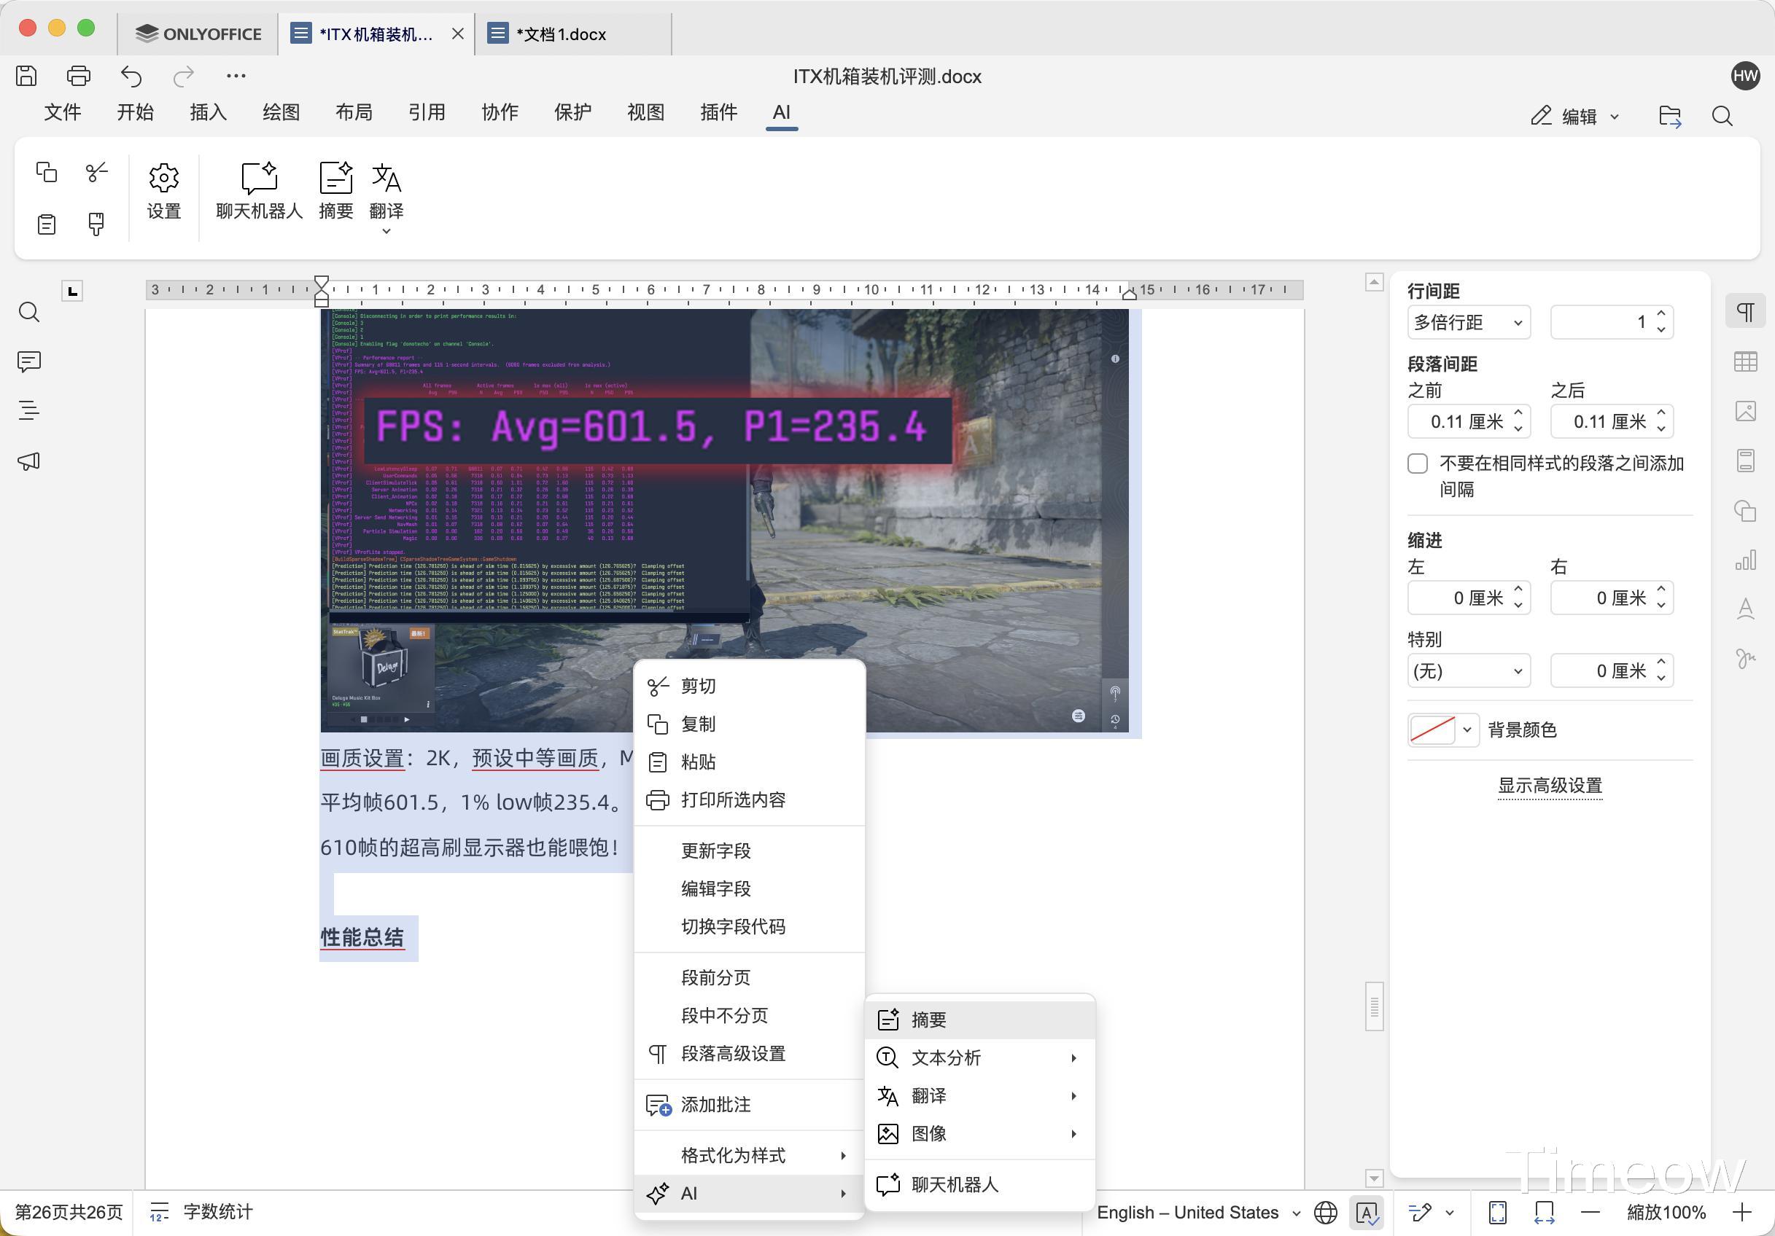Click Show advanced settings link

tap(1549, 786)
